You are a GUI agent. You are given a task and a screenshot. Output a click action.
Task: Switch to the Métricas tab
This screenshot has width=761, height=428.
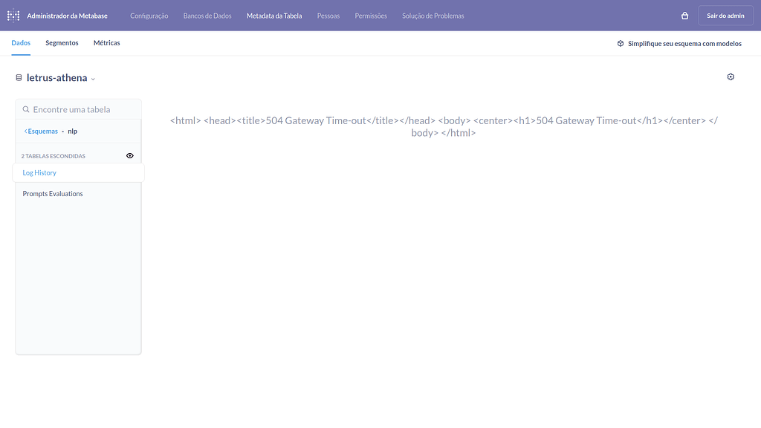[x=106, y=43]
